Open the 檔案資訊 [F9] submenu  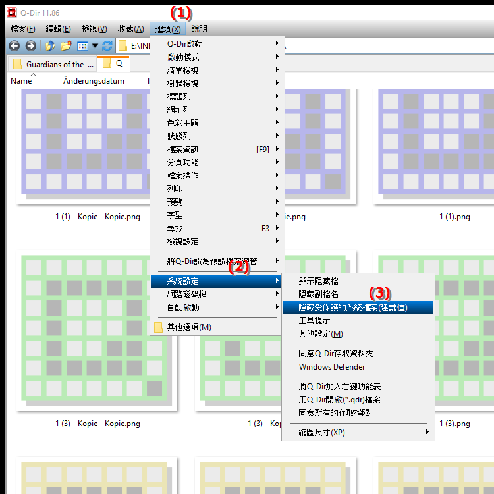(x=217, y=150)
